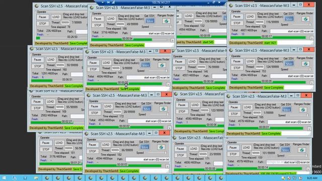Open Ranges Finder globe in window with elapsed 153
This screenshot has height=181, width=322.
305,64
